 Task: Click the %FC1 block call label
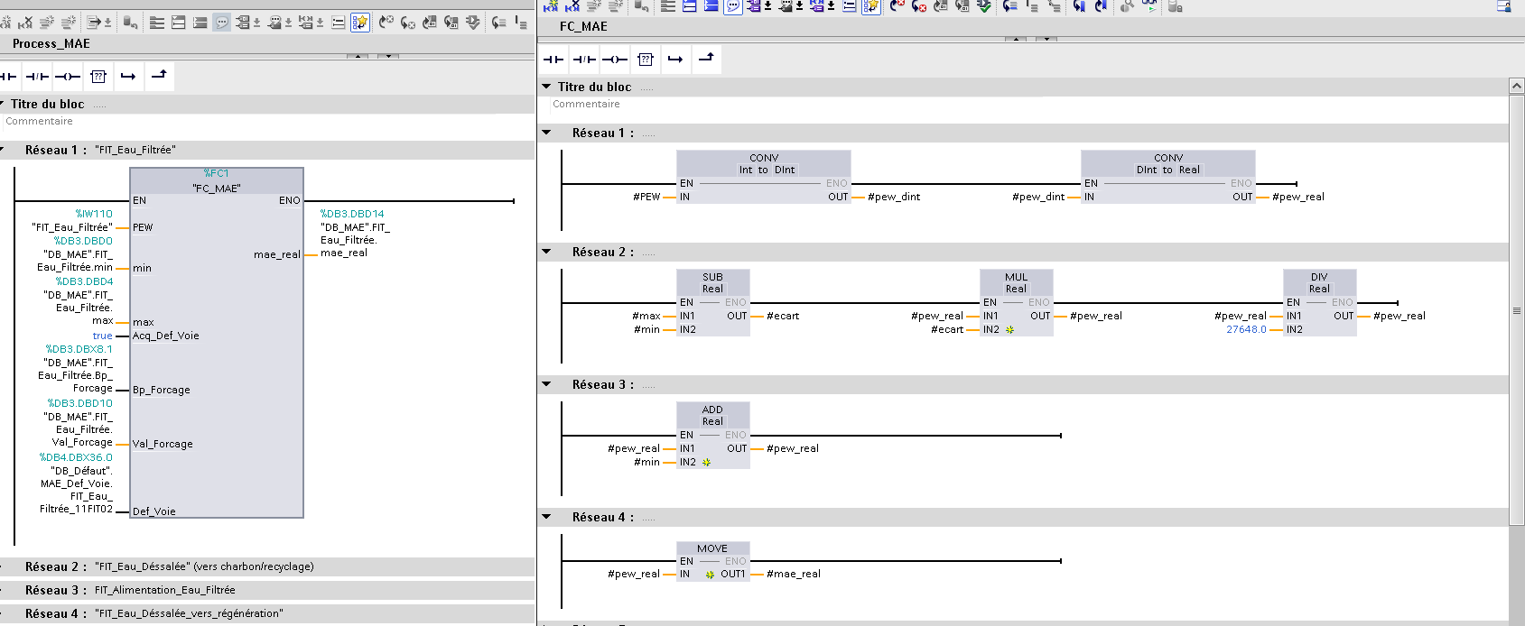pyautogui.click(x=216, y=173)
